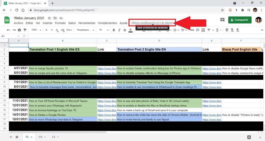Viewport: 265px width, 141px height.
Task: Open the Ayuda menu
Action: (123, 23)
